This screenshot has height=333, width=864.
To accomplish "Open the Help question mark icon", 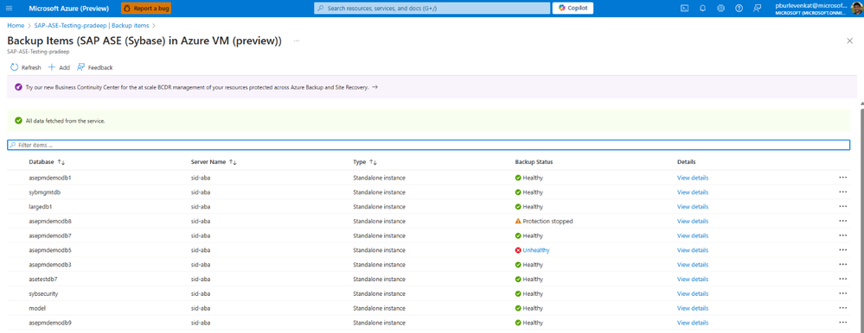I will [739, 9].
